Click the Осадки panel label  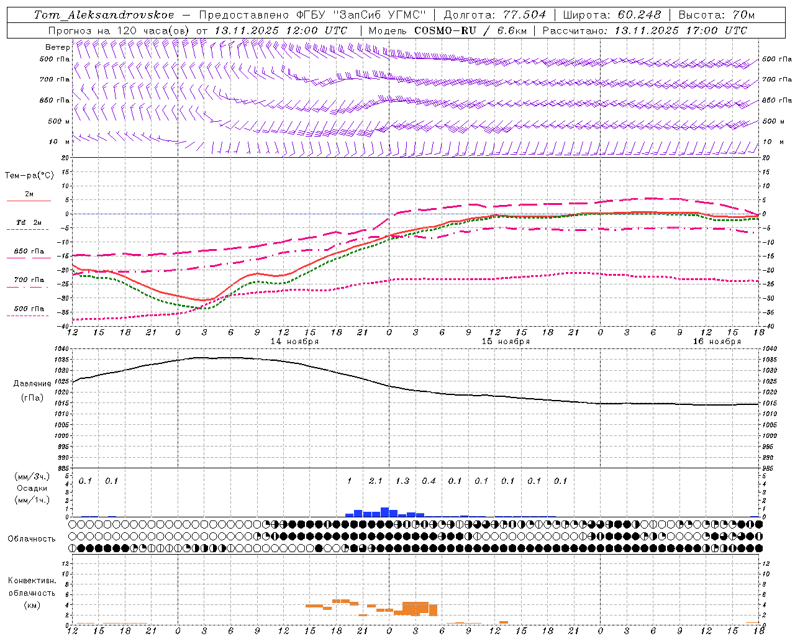point(32,488)
